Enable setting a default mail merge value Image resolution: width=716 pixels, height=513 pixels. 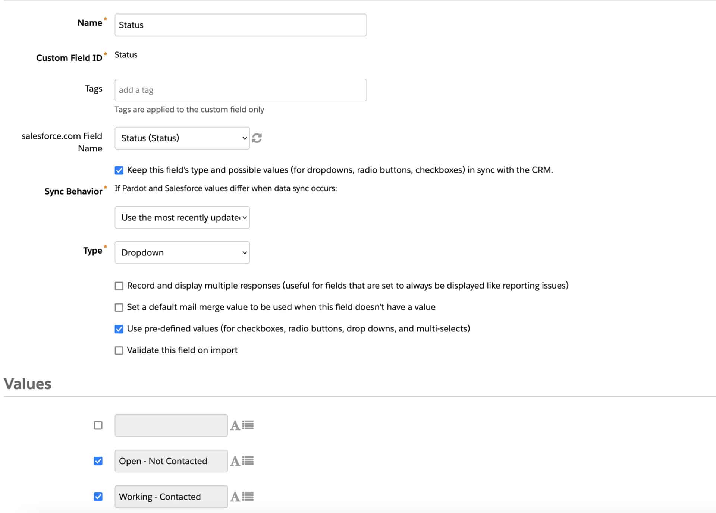click(x=119, y=307)
